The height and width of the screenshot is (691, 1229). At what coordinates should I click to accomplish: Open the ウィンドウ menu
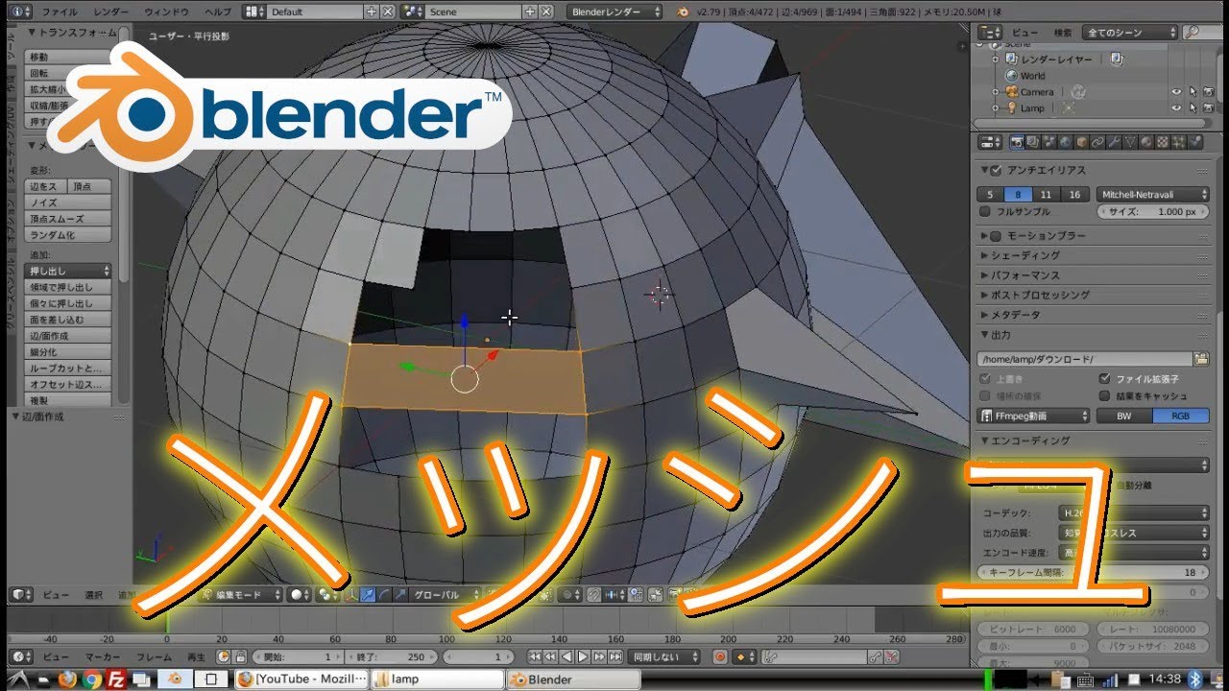166,12
